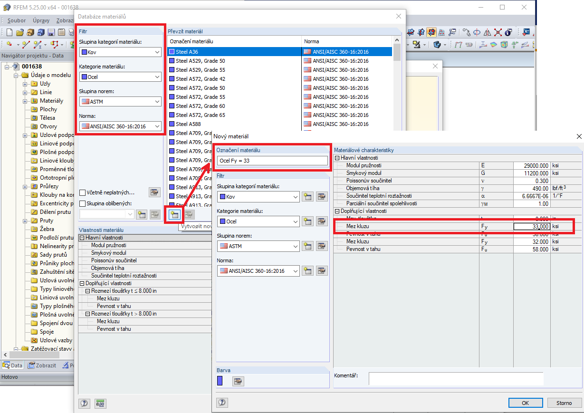Image resolution: width=584 pixels, height=413 pixels.
Task: Open the ASTM dropdown in Nový materiál
Action: 258,246
